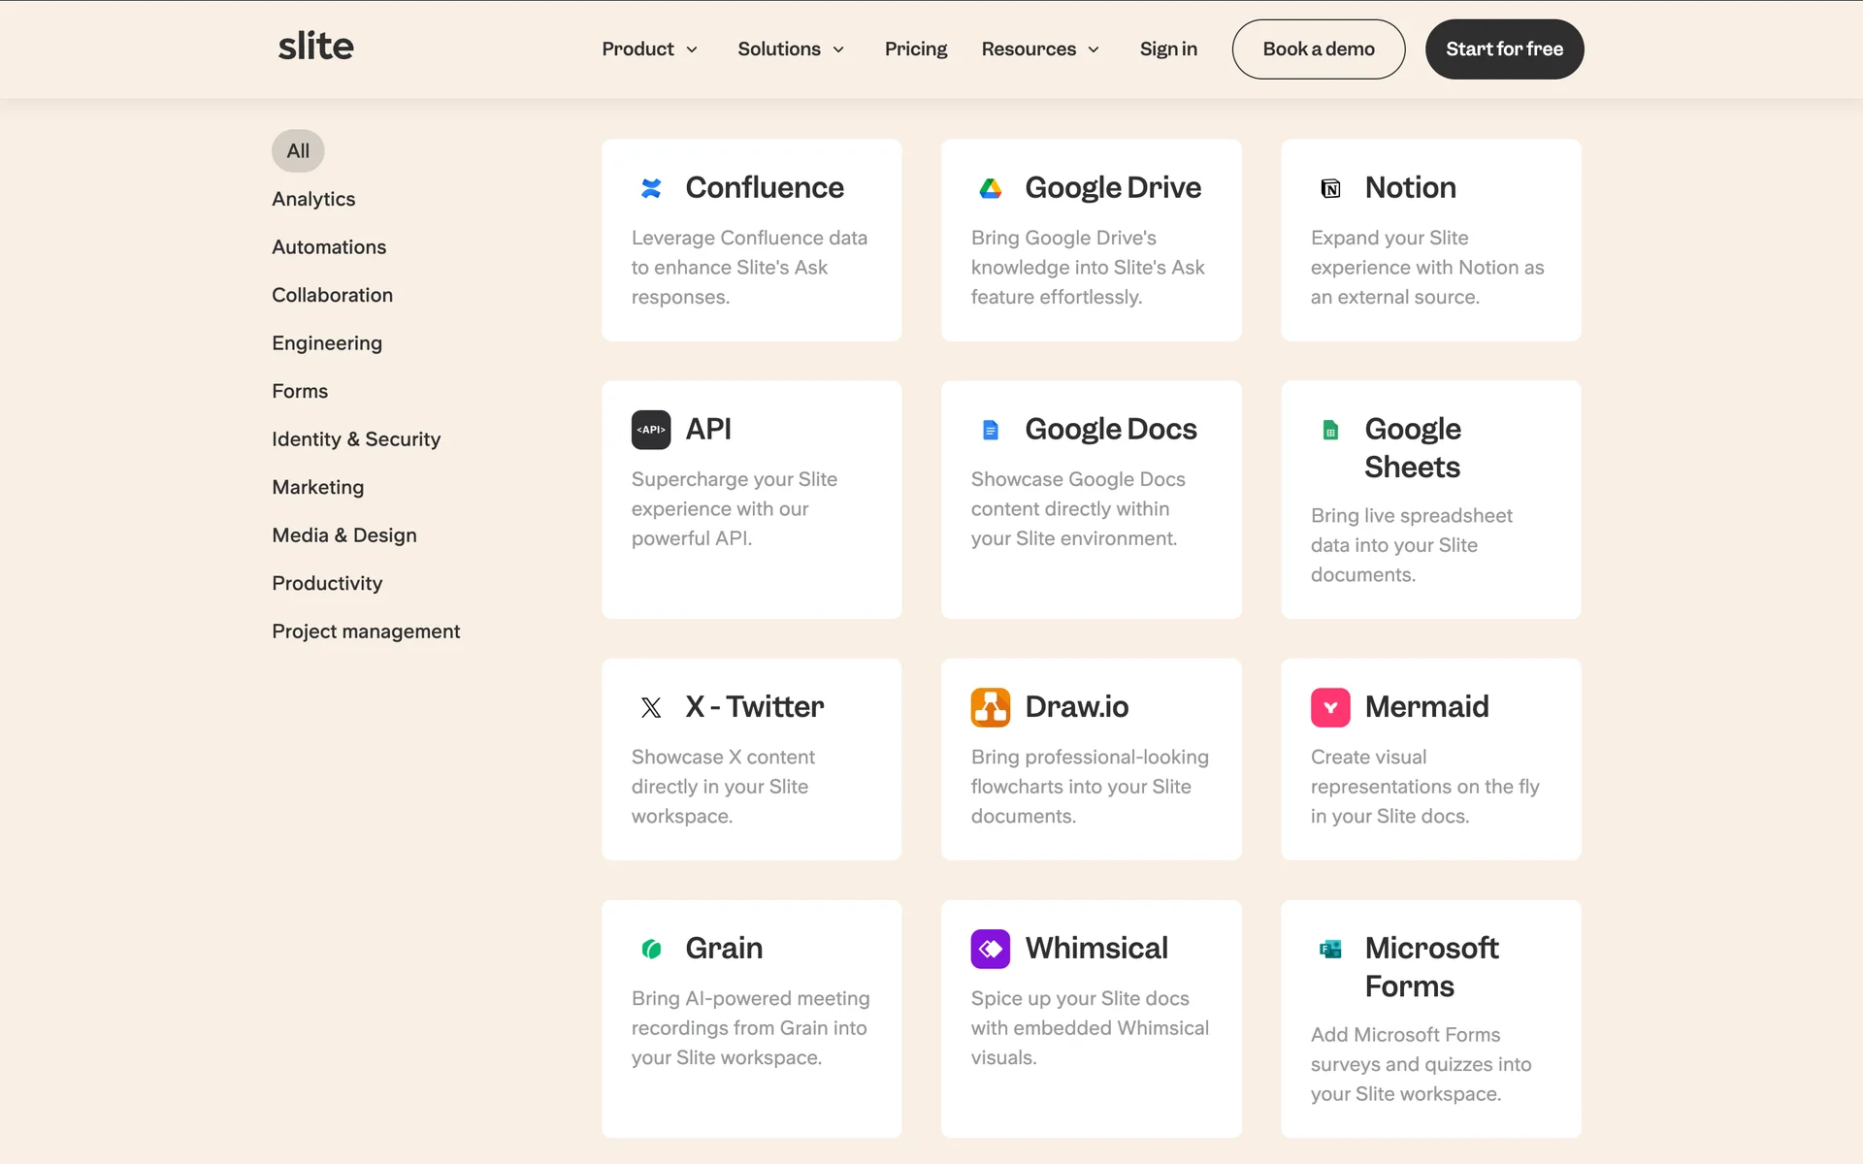Click the Confluence logo icon
This screenshot has width=1863, height=1164.
(651, 188)
